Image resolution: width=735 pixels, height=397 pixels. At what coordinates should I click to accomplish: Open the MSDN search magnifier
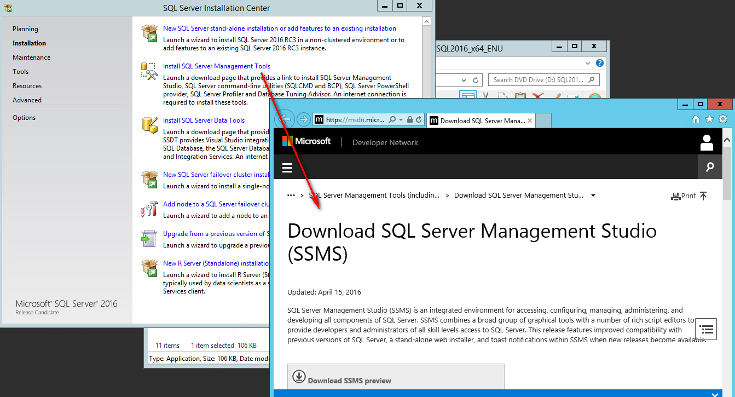[710, 167]
